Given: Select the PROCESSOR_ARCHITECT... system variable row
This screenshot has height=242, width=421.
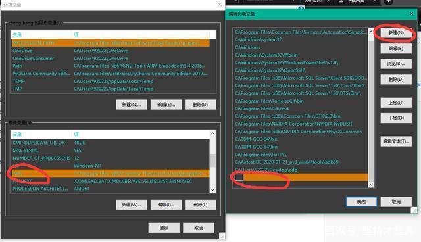Looking at the screenshot, I should [x=111, y=189].
